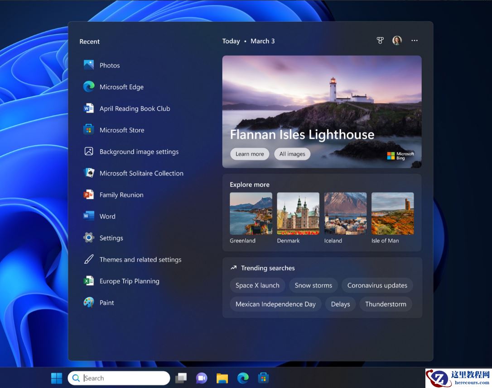
Task: Open the more options ellipsis menu
Action: click(x=415, y=40)
